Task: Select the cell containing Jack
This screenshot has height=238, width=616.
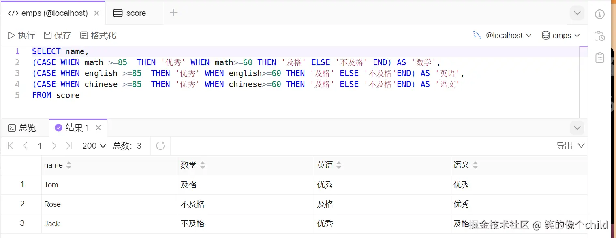Action: coord(109,223)
